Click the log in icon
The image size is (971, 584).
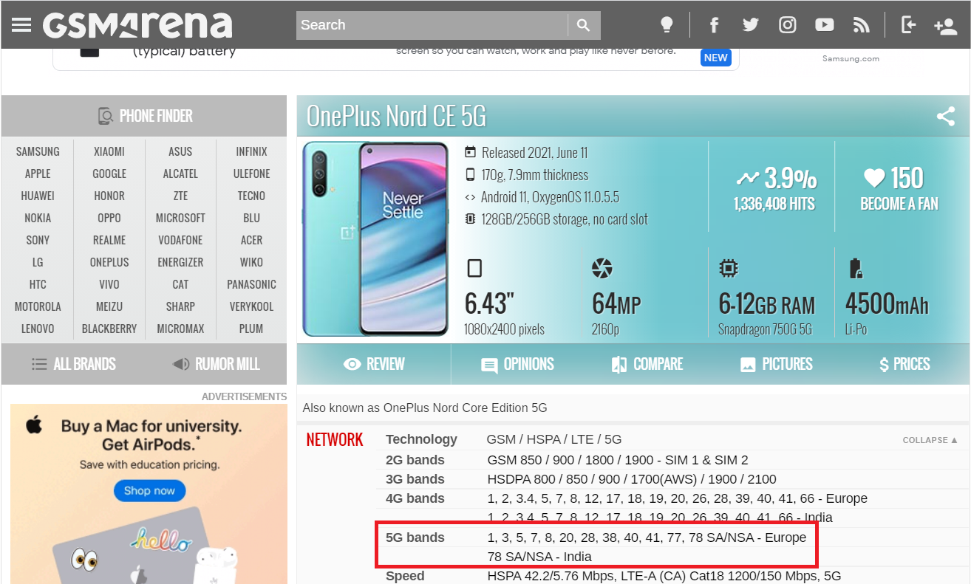[x=908, y=25]
